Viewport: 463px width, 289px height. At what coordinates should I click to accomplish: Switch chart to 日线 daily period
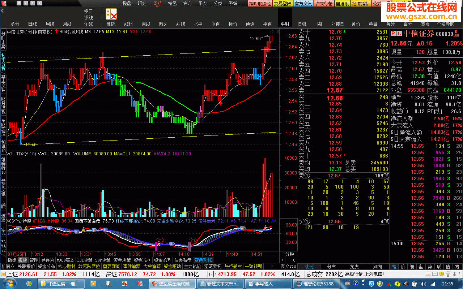32,24
